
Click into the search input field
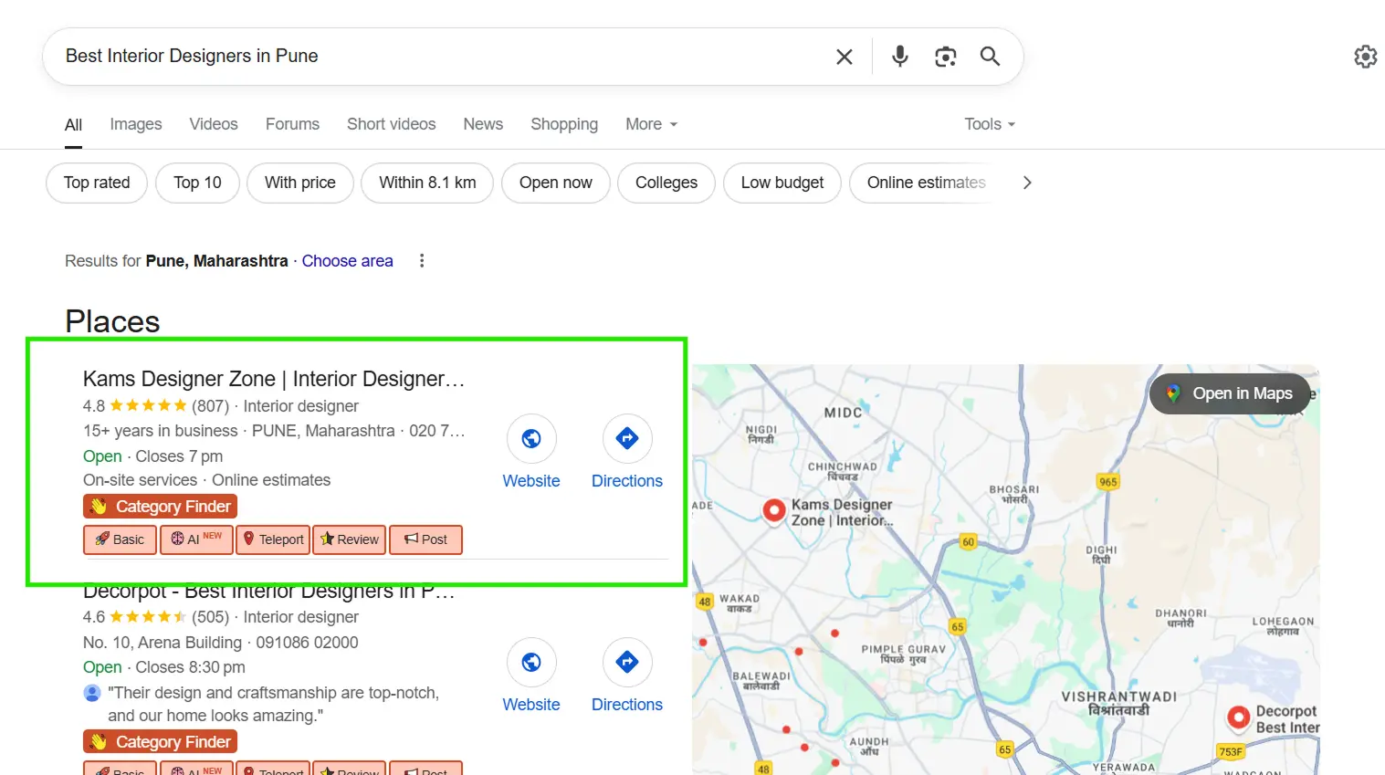438,57
